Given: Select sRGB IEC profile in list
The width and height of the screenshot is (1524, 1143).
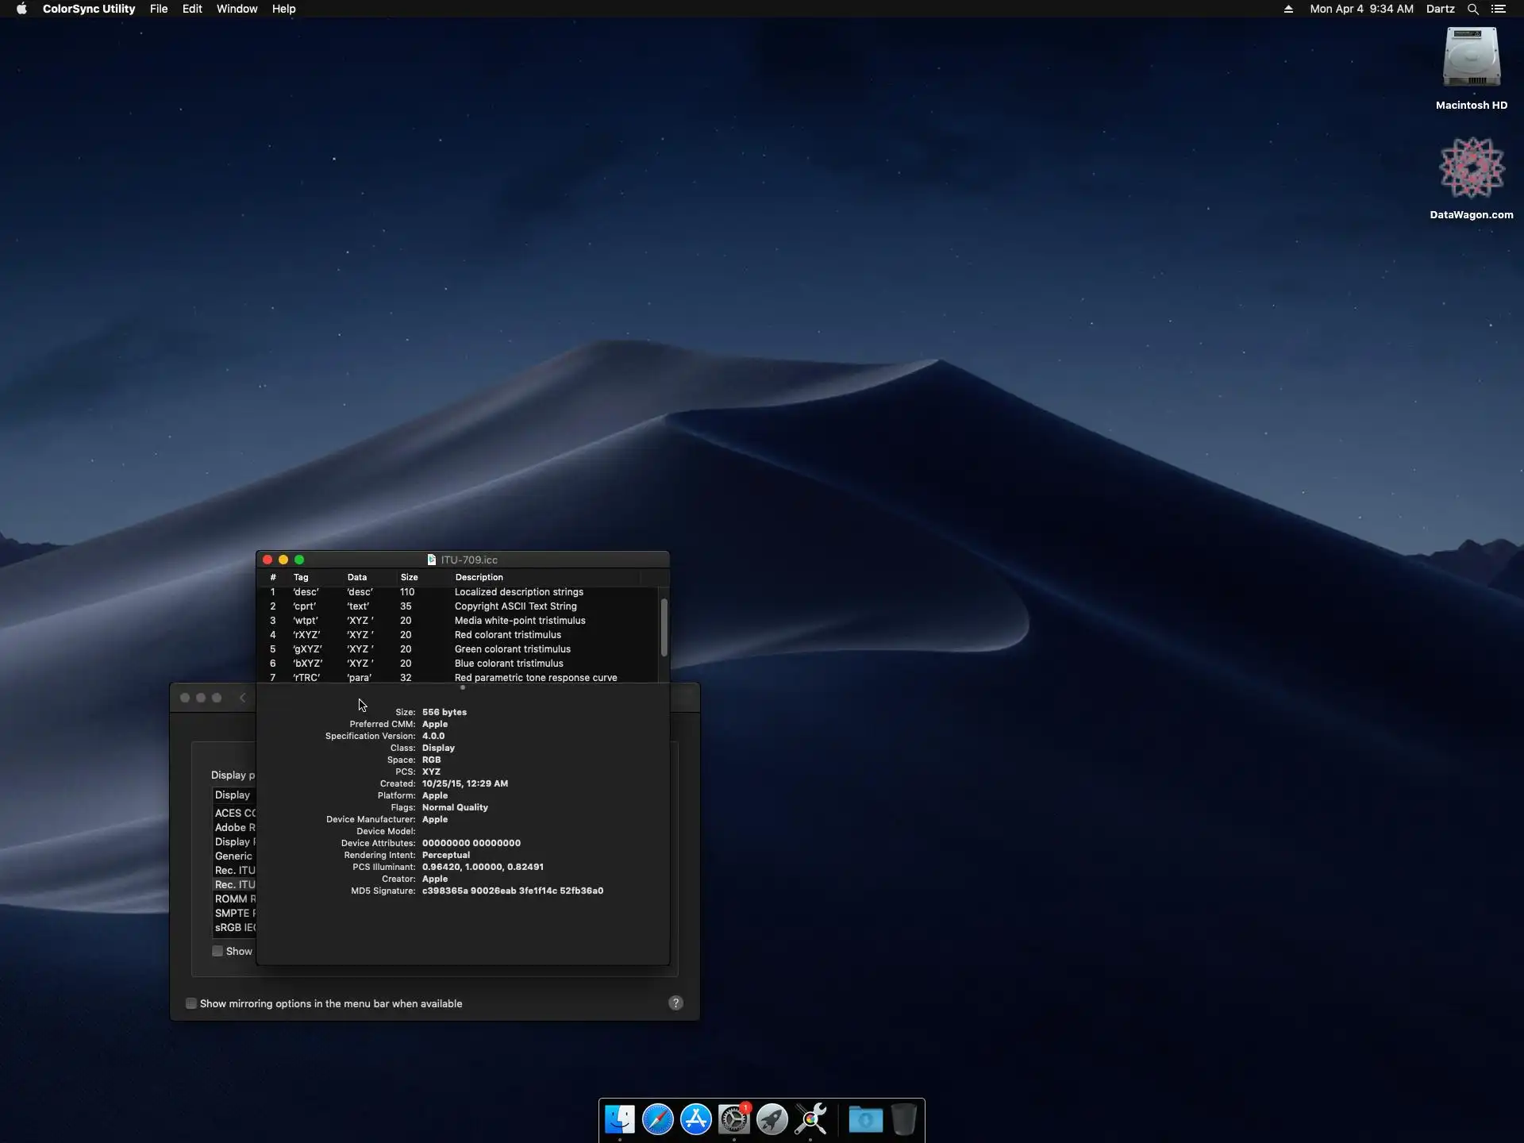Looking at the screenshot, I should click(x=235, y=927).
